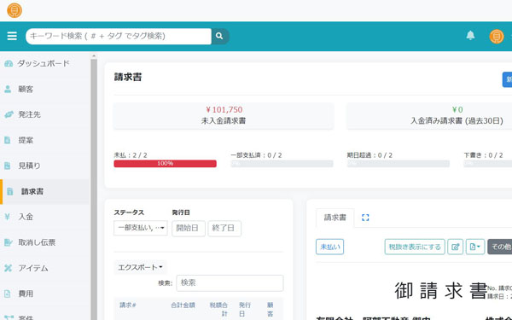This screenshot has height=320, width=512.
Task: Click the 提案 document icon
Action: (x=7, y=140)
